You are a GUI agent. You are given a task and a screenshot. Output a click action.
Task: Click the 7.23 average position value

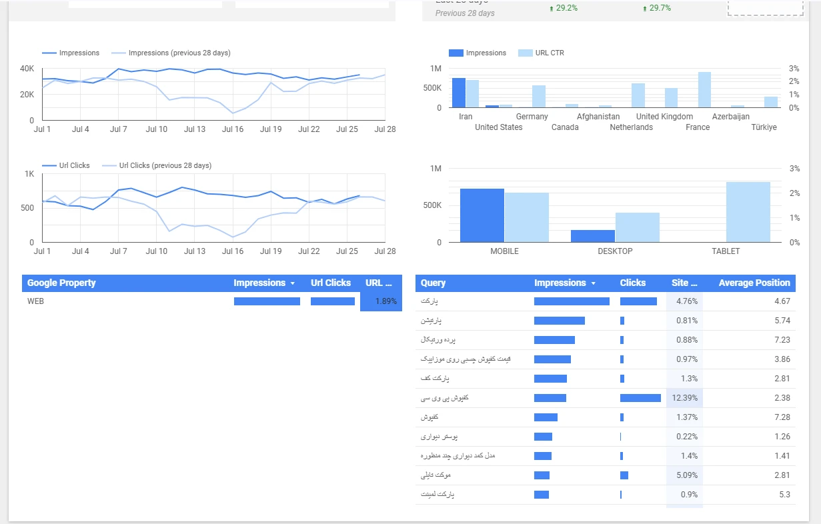click(782, 340)
